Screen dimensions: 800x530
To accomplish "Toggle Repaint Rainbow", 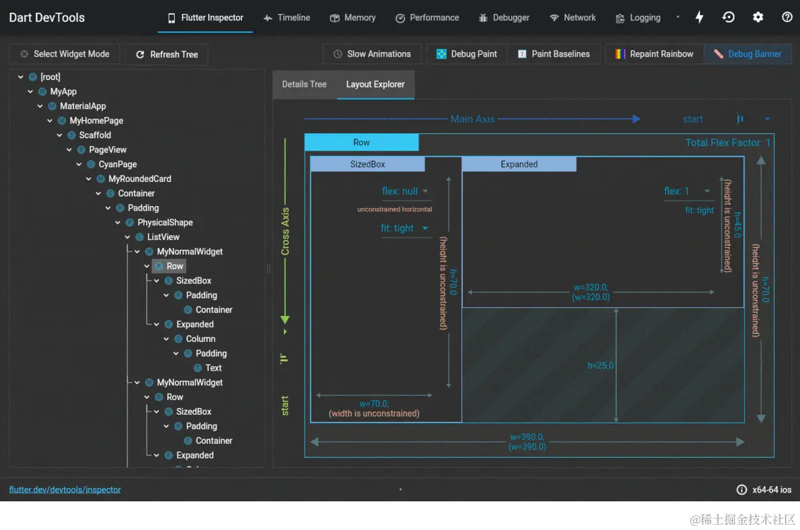I will [655, 54].
